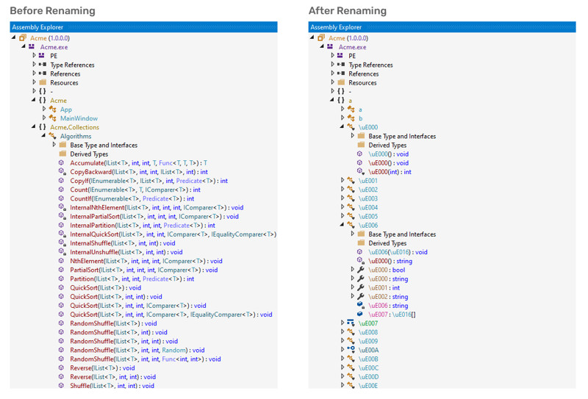Screen dimensions: 588x399
Task: Select PartialSort method row
Action: [x=144, y=270]
